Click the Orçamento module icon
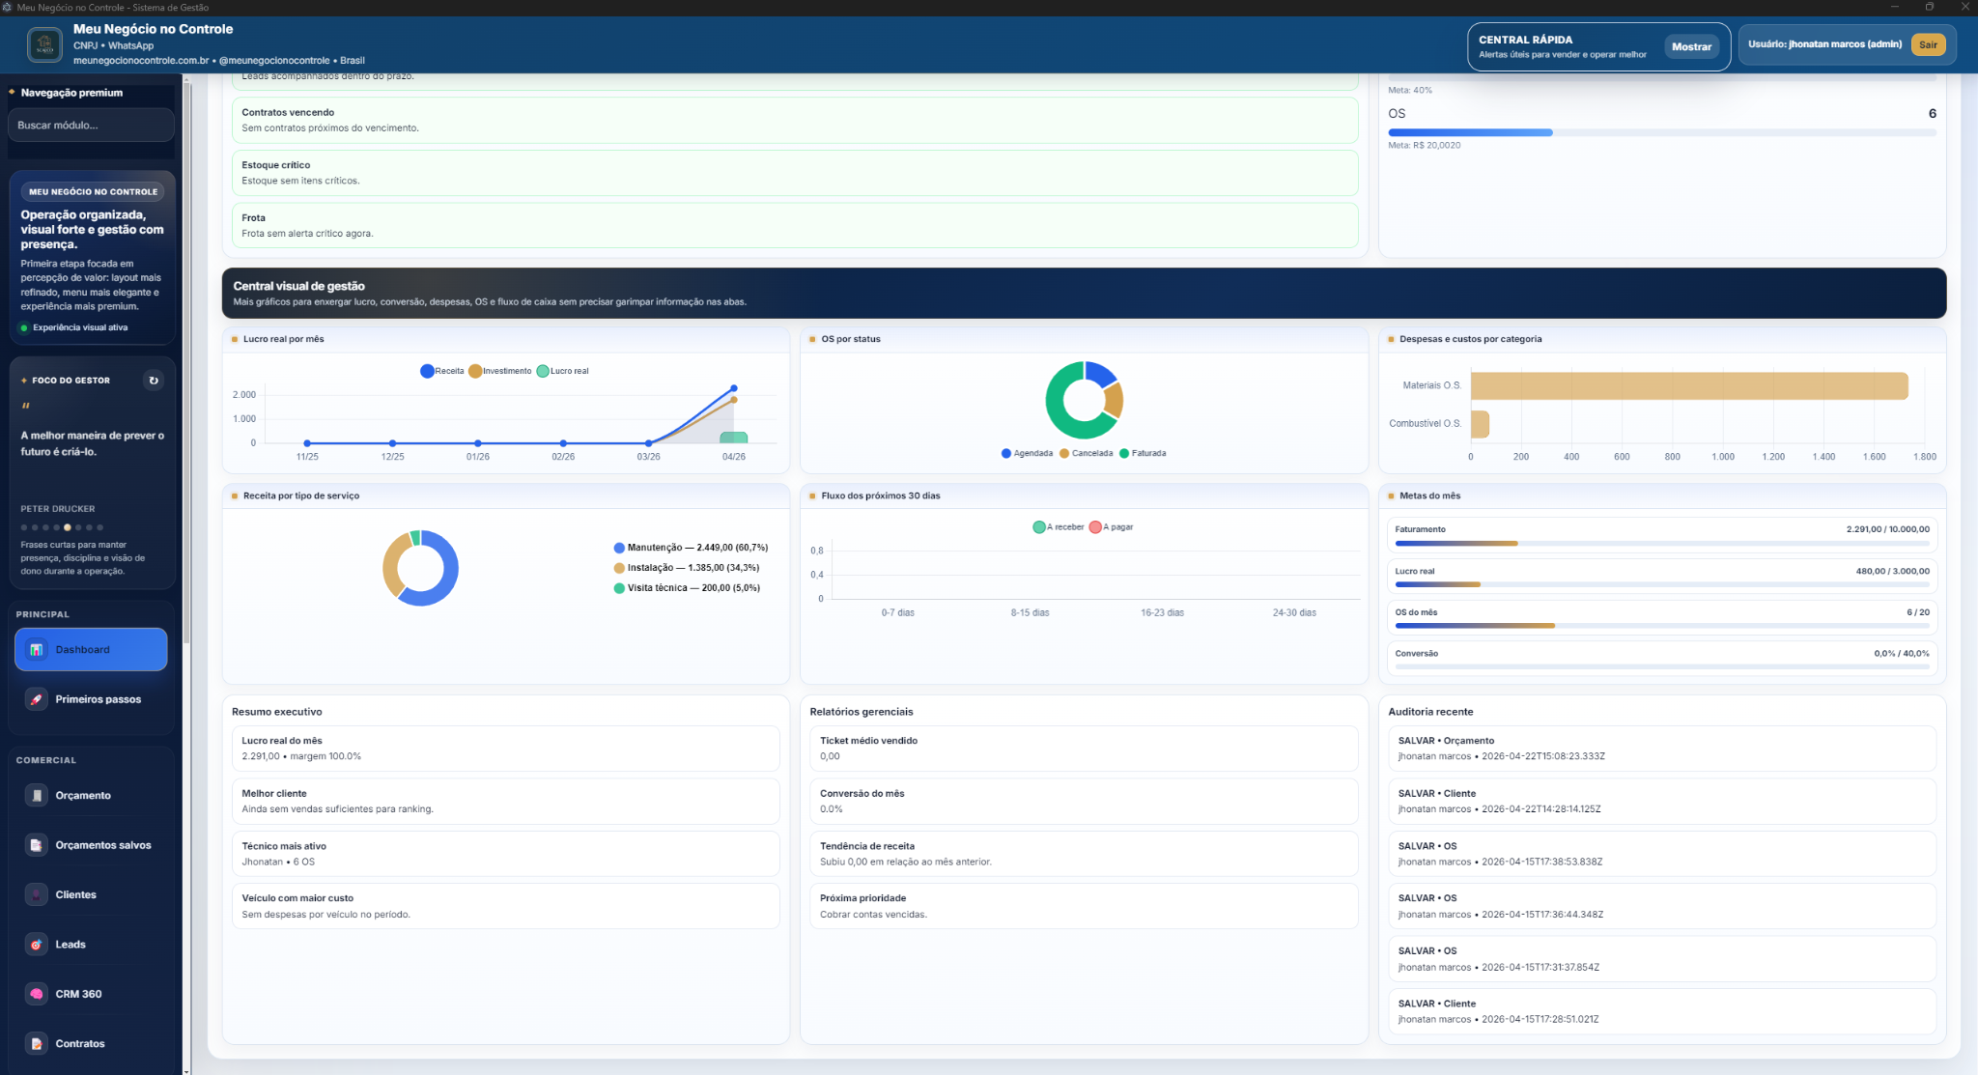 (x=36, y=796)
